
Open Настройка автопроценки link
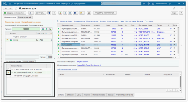[31, 22]
